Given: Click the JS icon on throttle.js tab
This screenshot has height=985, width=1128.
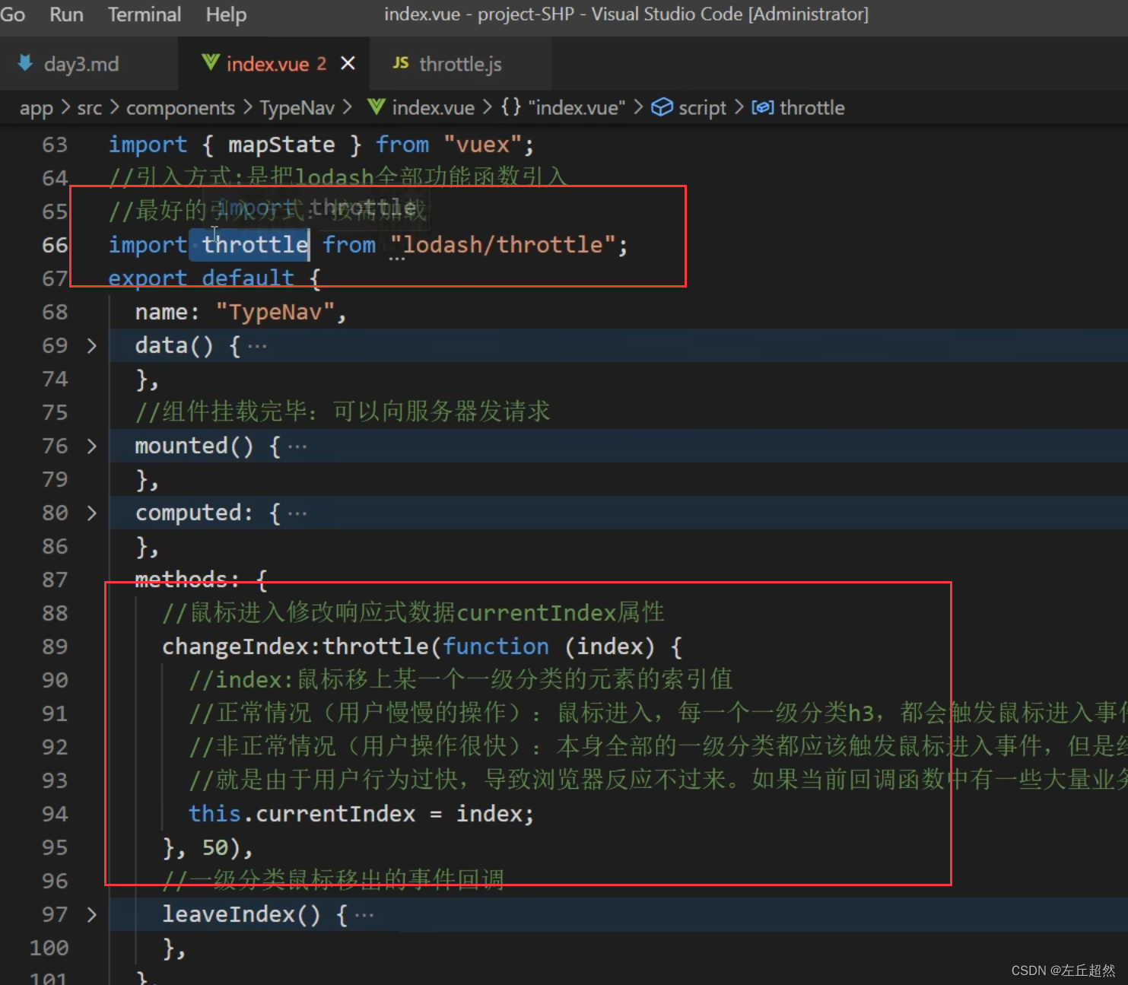Looking at the screenshot, I should click(x=401, y=63).
